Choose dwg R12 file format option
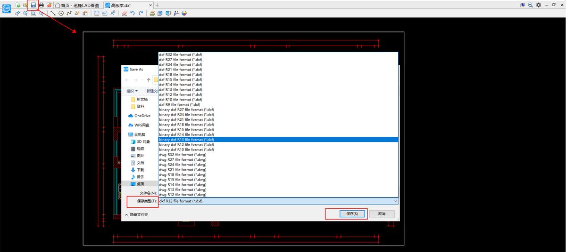The width and height of the screenshot is (566, 252). click(x=278, y=195)
